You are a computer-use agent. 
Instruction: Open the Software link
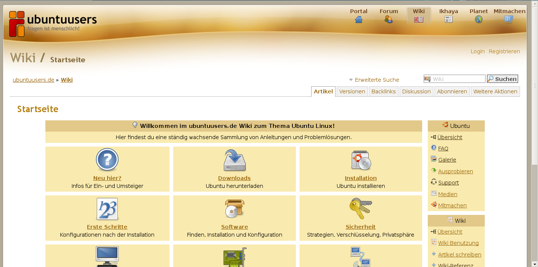click(x=235, y=227)
